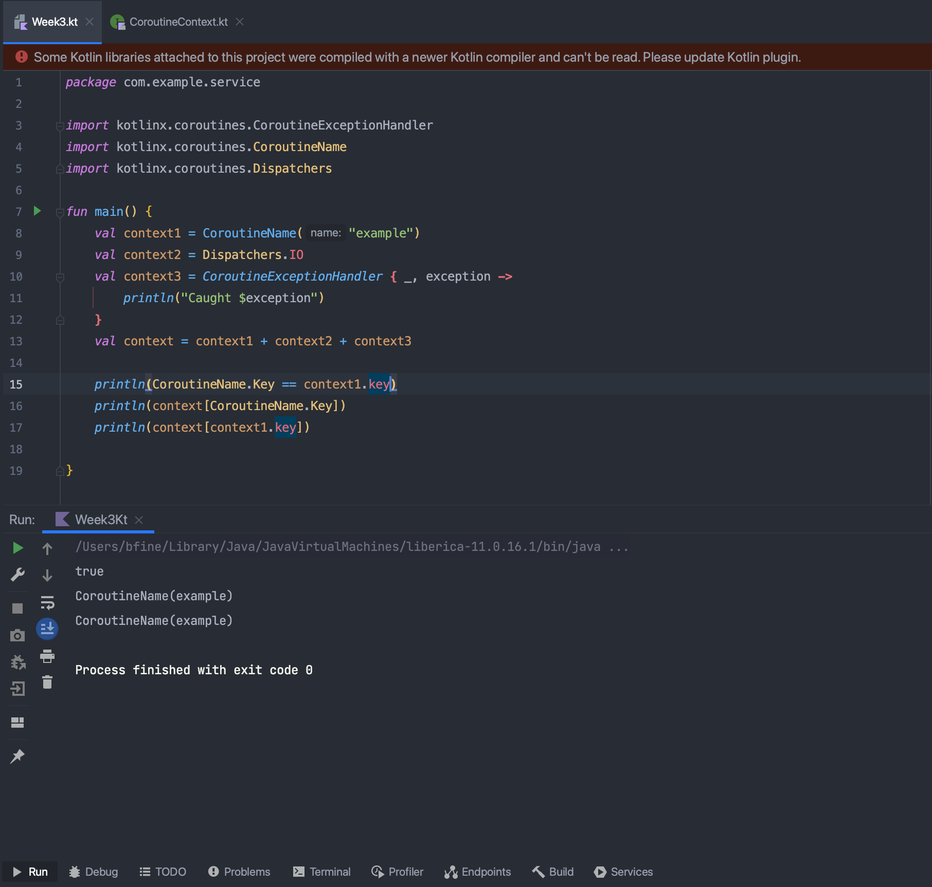Clear all console output trash icon
This screenshot has width=932, height=887.
point(47,682)
